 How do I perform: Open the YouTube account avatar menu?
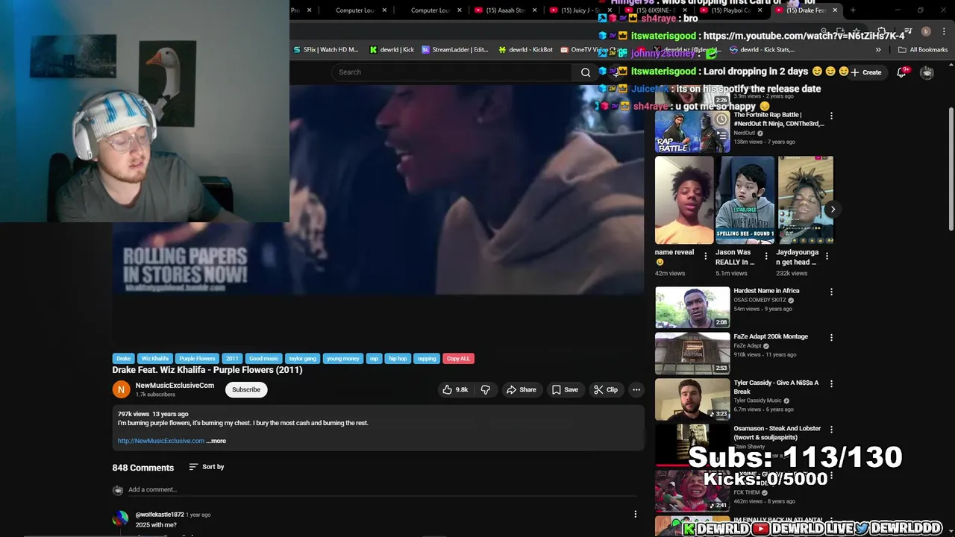click(927, 72)
